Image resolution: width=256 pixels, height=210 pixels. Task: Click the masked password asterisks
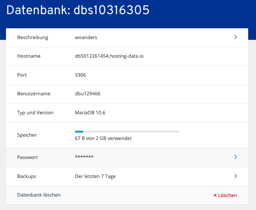click(x=84, y=157)
